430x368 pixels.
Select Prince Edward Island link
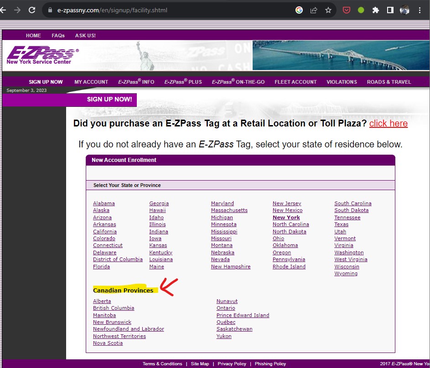(x=243, y=315)
